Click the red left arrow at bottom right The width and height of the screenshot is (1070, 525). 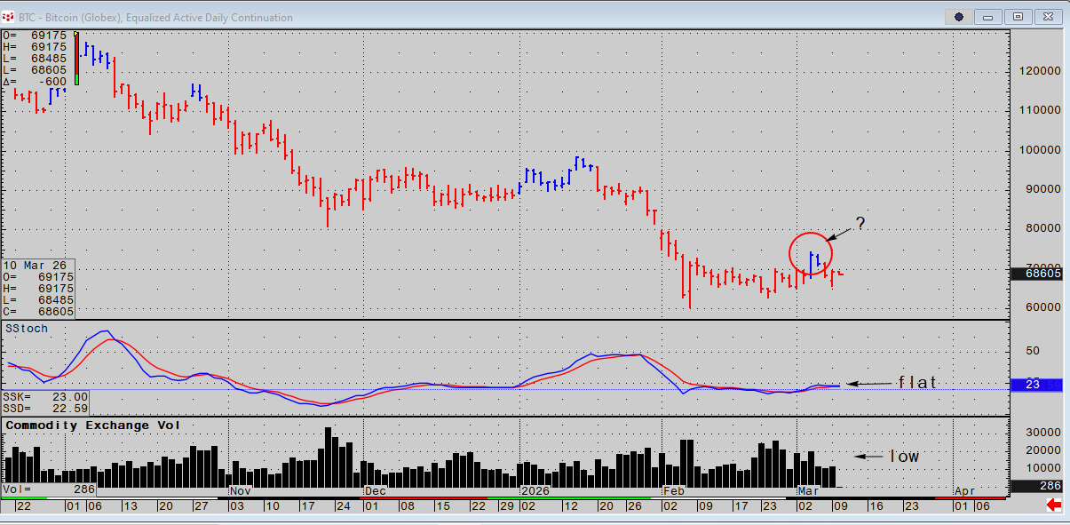pos(1055,505)
